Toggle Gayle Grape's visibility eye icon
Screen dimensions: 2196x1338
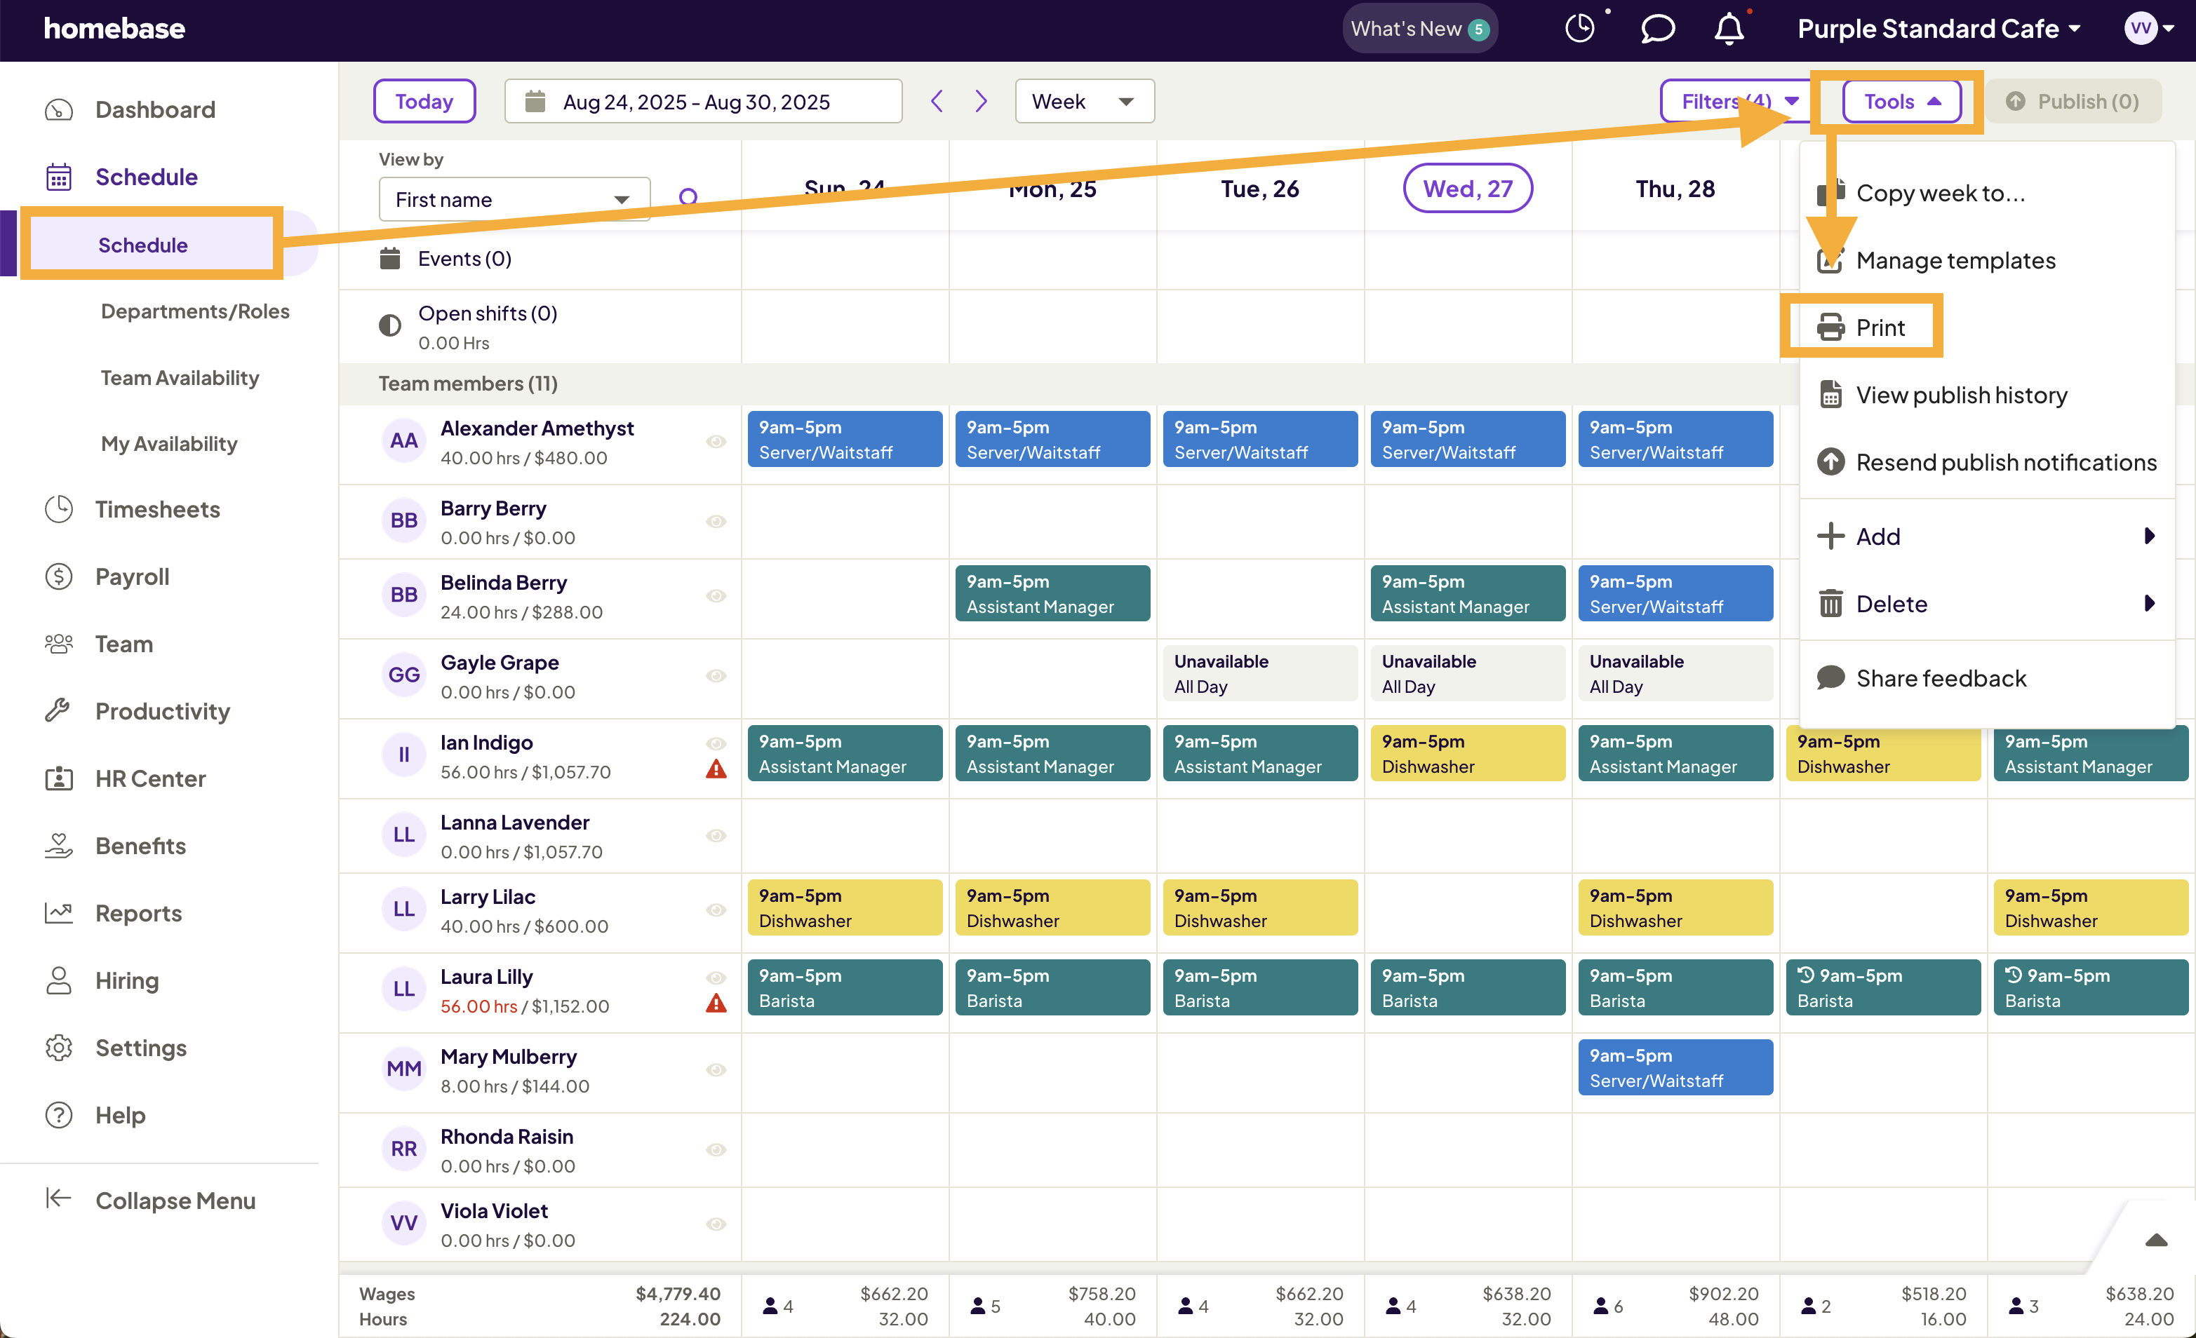[716, 676]
